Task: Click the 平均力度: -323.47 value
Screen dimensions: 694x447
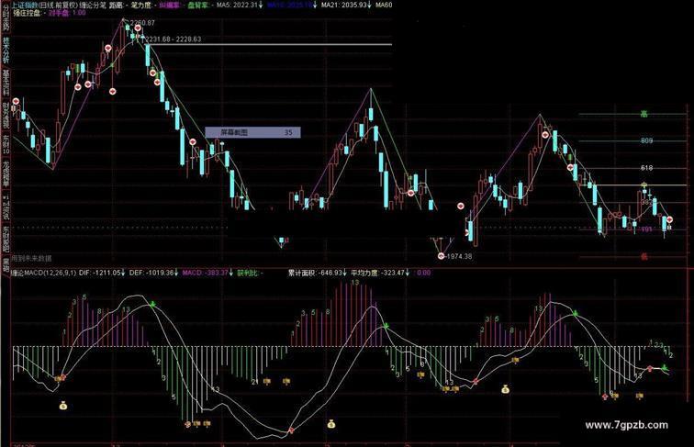Action: [377, 273]
